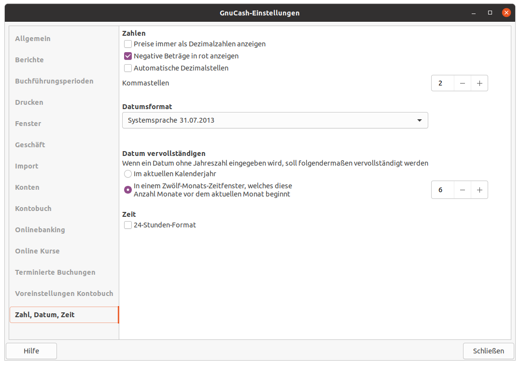
Task: Select the Terminierte Buchungen tab
Action: [55, 272]
